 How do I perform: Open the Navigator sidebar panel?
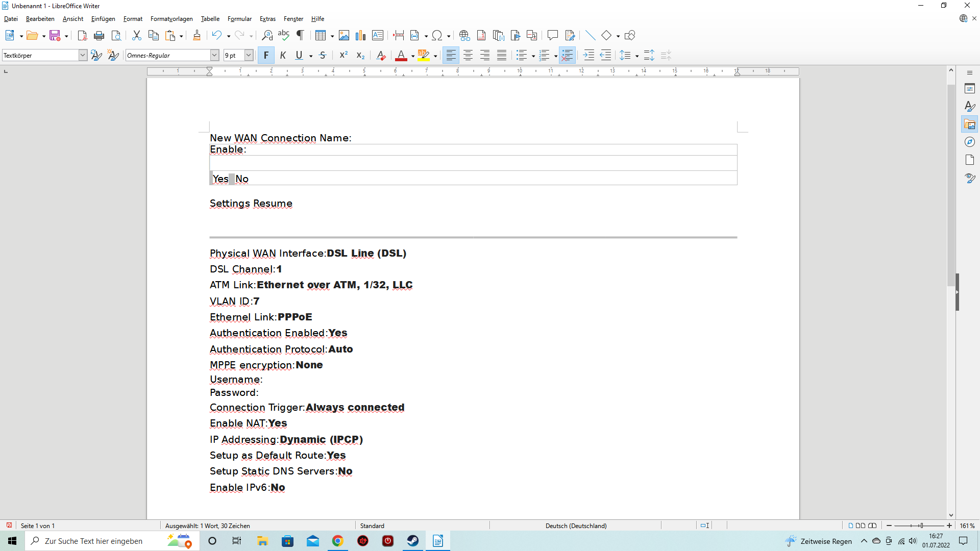[970, 142]
